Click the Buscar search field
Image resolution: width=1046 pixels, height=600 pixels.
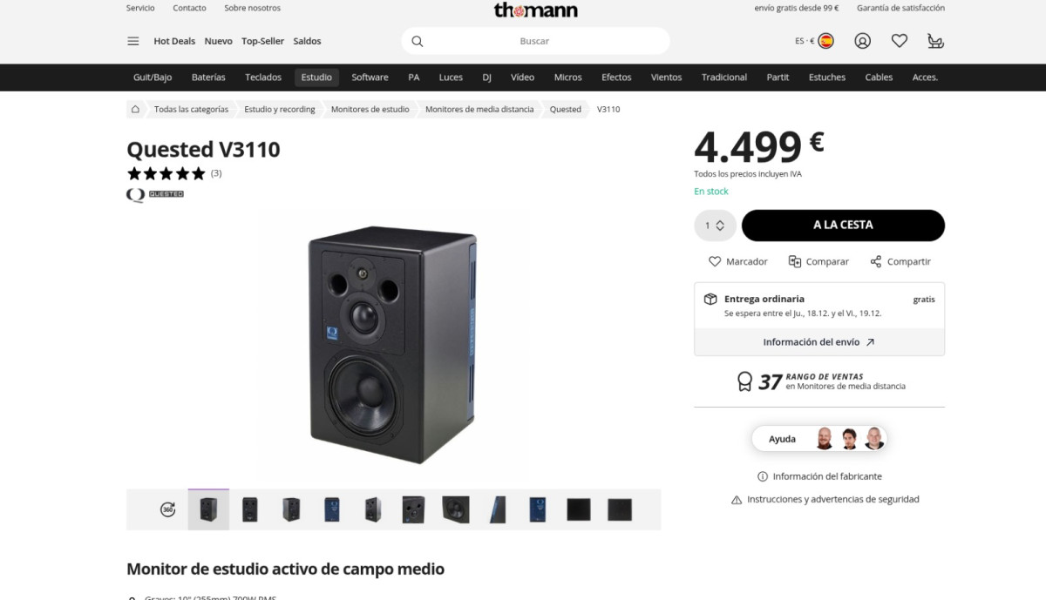pos(535,41)
